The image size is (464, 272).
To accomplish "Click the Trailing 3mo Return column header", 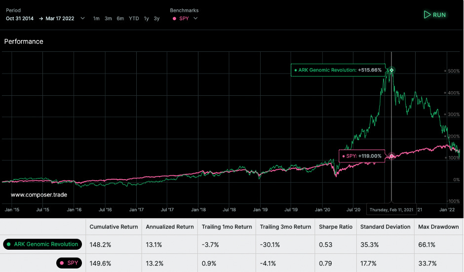I will 285,227.
